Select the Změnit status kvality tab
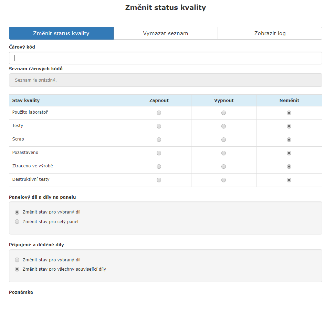 coord(61,33)
